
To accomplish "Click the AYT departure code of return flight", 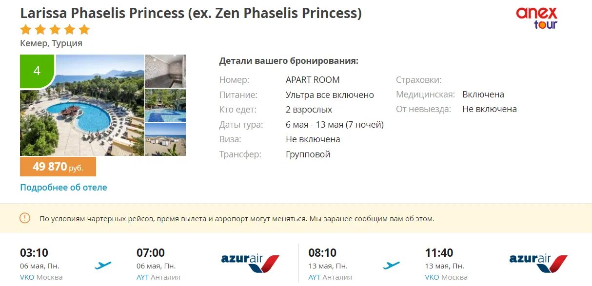I will [x=315, y=277].
